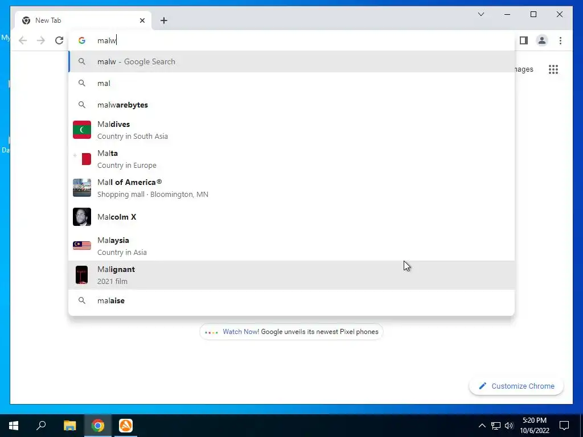This screenshot has width=583, height=437.
Task: Click the Mall of America photo thumbnail
Action: 82,188
